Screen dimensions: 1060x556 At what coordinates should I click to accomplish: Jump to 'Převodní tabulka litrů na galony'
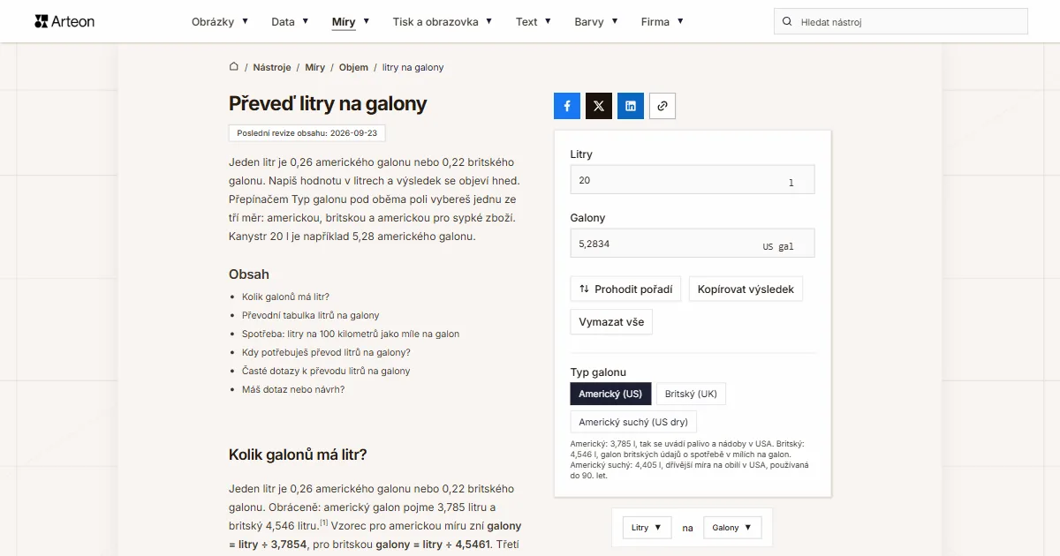311,315
